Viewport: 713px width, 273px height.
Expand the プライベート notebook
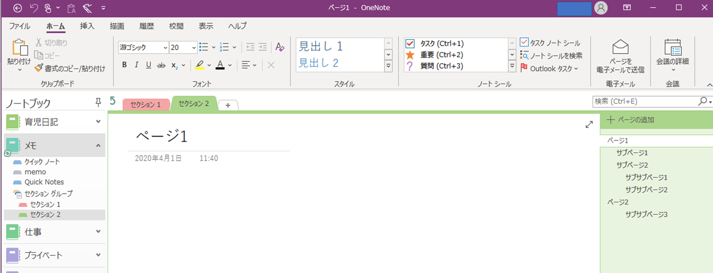[98, 255]
